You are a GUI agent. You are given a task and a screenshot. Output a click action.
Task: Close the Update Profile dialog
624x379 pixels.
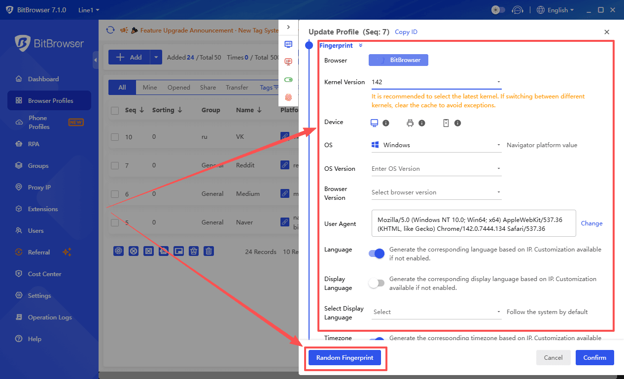point(607,32)
